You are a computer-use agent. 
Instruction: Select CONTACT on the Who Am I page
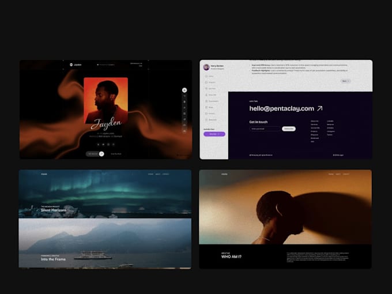pos(346,174)
